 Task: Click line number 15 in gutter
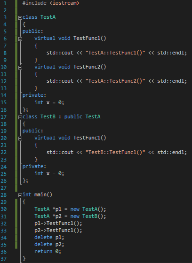pyautogui.click(x=4, y=102)
